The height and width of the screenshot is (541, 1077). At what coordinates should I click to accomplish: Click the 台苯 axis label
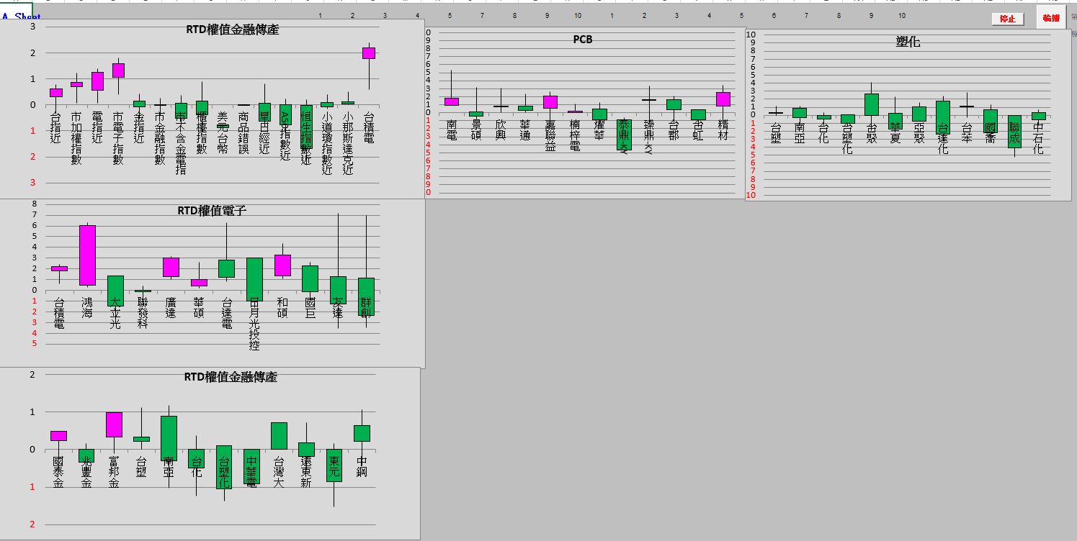[x=966, y=133]
